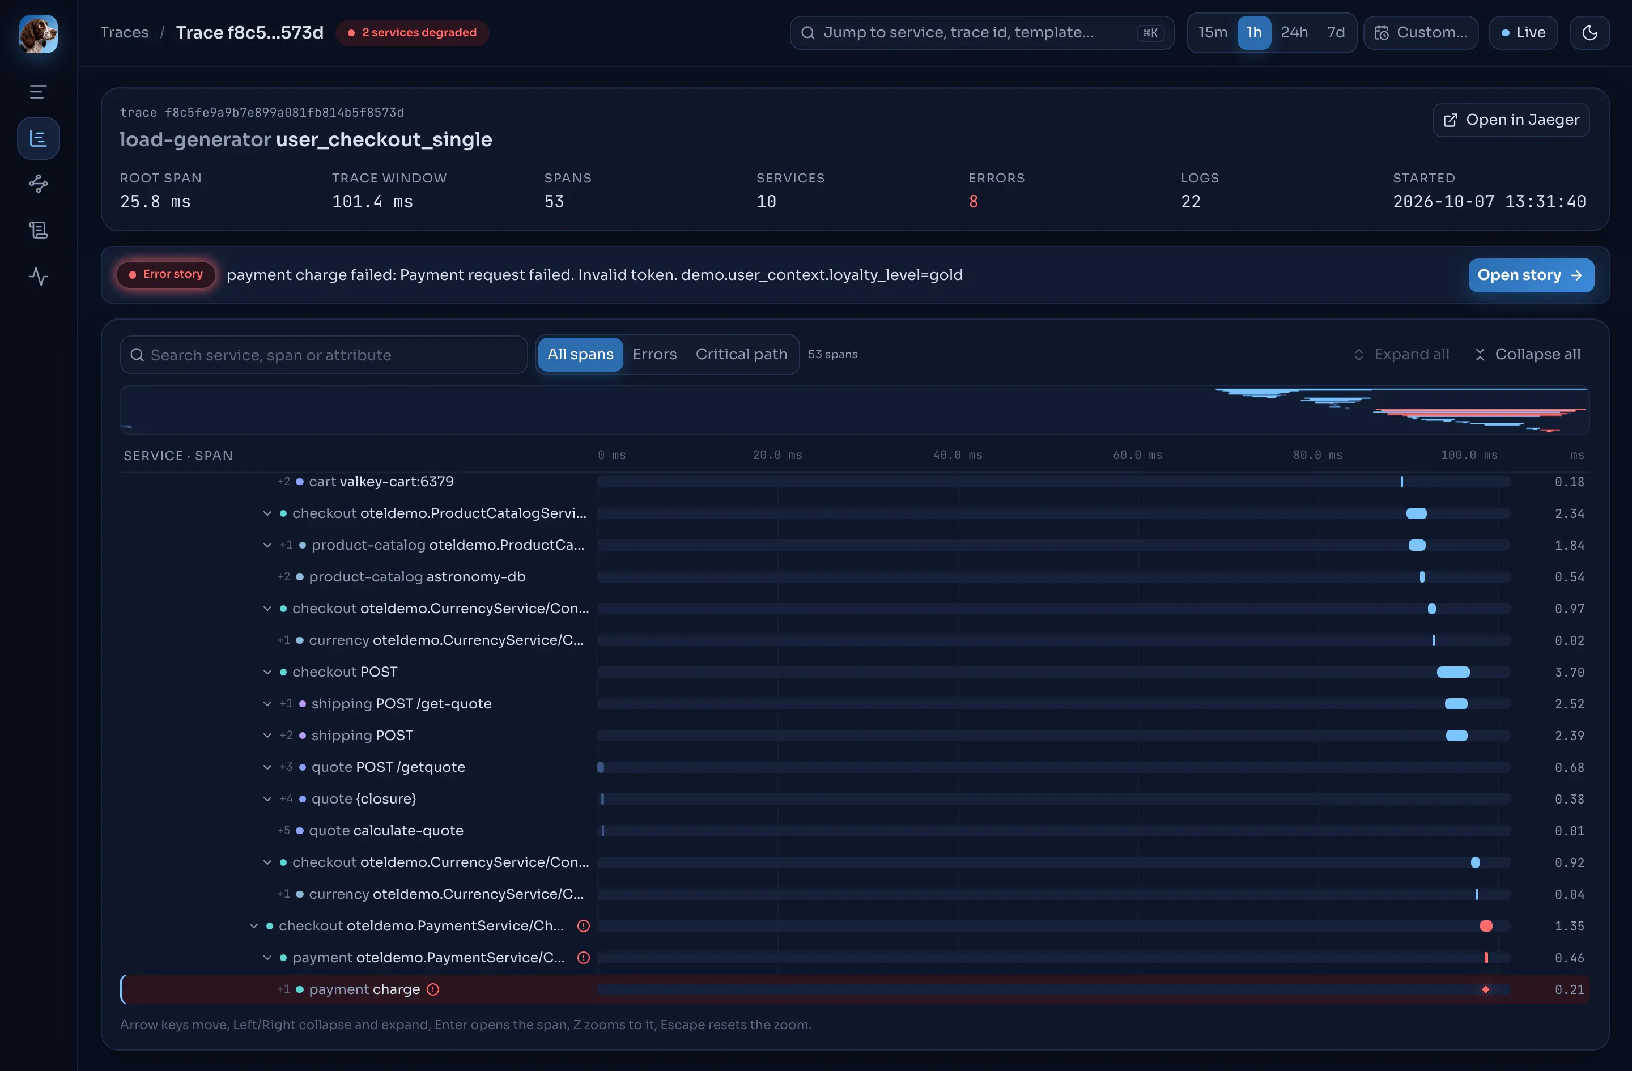Collapse the quote POST /getquote span
This screenshot has width=1632, height=1071.
point(267,767)
